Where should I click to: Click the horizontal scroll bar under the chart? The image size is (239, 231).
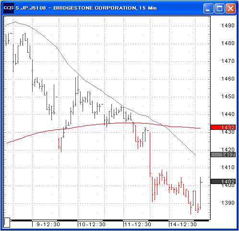coord(109,220)
